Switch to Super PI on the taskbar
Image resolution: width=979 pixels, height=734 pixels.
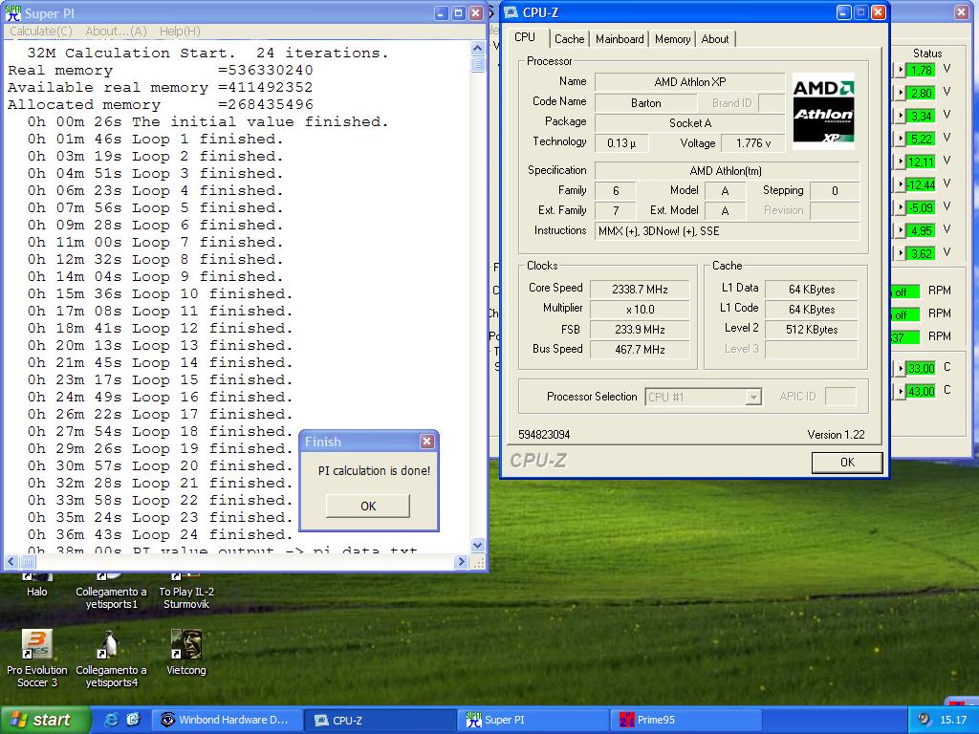point(533,721)
